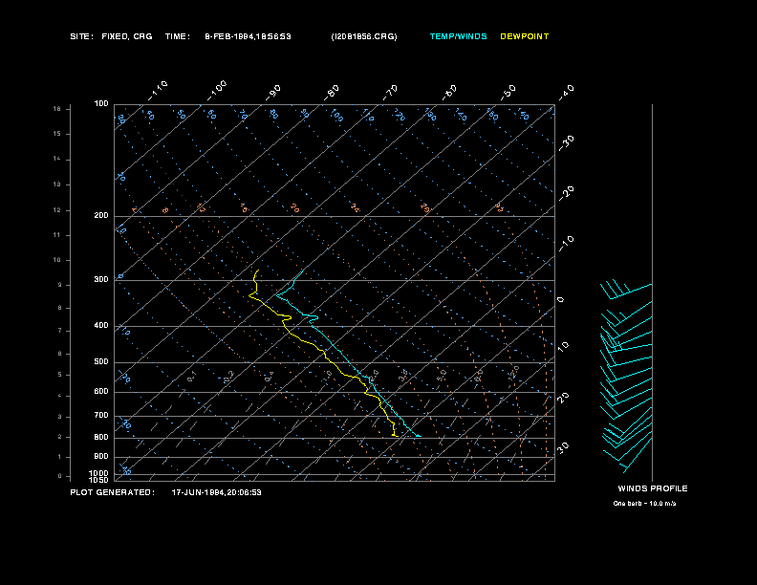Click the file name (I2081856.CRG)

coord(364,36)
